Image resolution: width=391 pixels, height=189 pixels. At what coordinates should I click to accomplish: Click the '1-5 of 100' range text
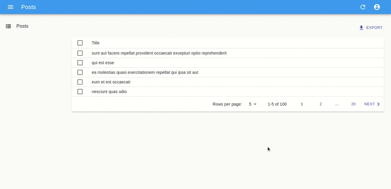tap(277, 104)
